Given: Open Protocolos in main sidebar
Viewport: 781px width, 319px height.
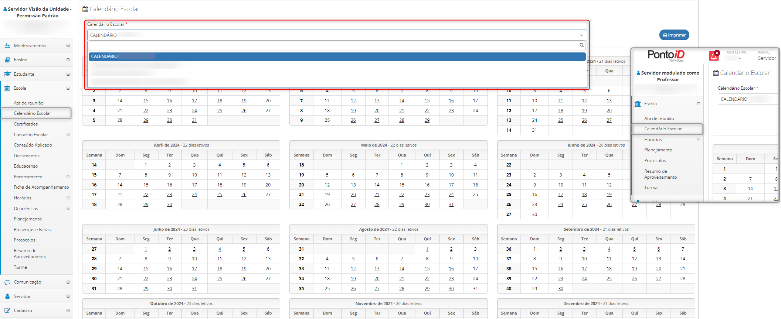Looking at the screenshot, I should point(25,240).
